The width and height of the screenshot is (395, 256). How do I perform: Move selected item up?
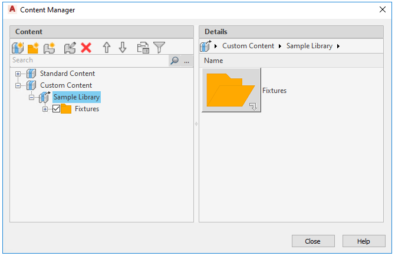(x=107, y=48)
